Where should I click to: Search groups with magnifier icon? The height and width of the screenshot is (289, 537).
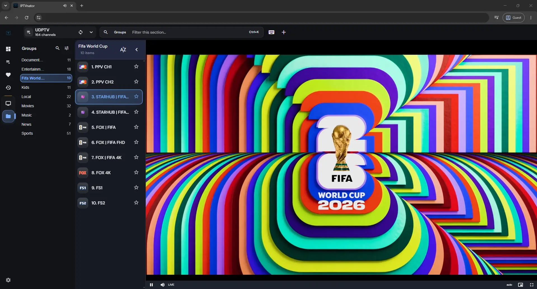(57, 48)
